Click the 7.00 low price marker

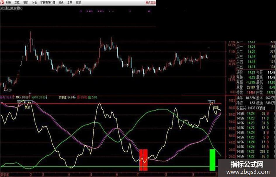coord(8,90)
